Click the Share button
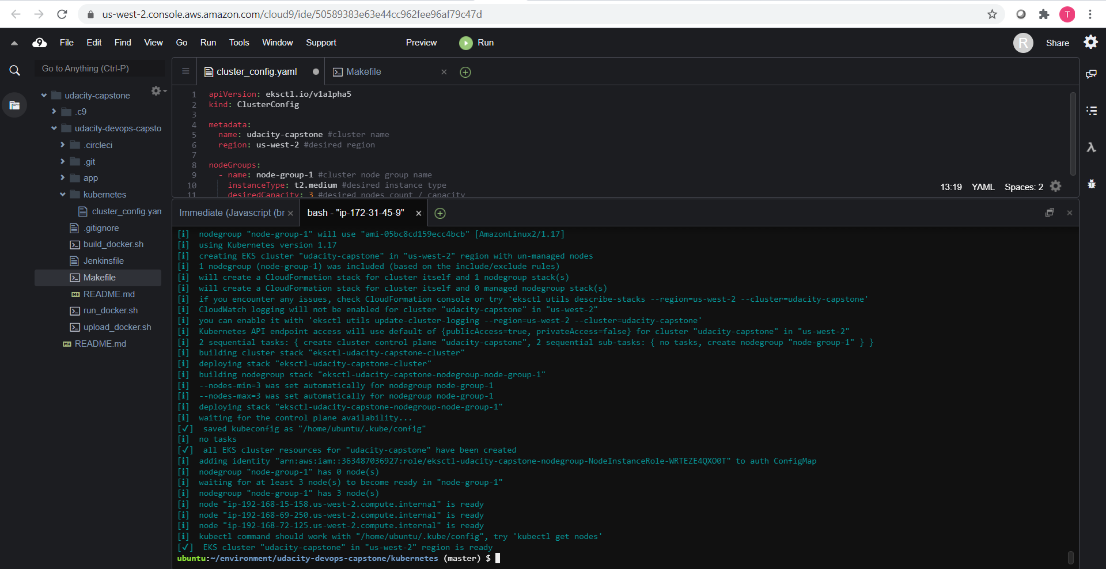 (1058, 43)
